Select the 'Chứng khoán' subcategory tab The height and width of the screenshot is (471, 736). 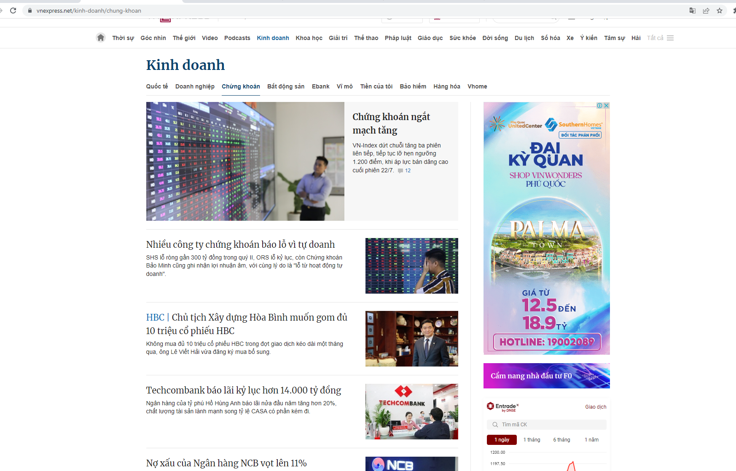tap(241, 86)
